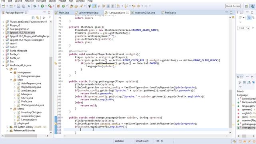Expand the Turtle Minecraft project
This screenshot has width=256, height=144.
coord(3,51)
